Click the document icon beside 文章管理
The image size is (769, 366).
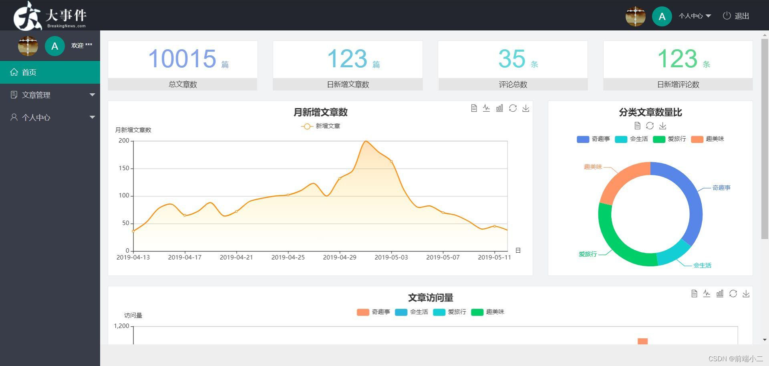(14, 95)
